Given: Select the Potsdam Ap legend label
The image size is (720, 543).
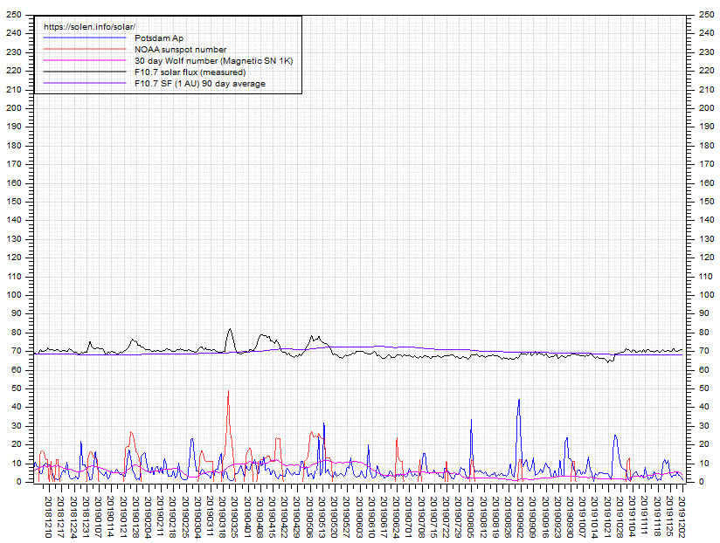Looking at the screenshot, I should 159,38.
